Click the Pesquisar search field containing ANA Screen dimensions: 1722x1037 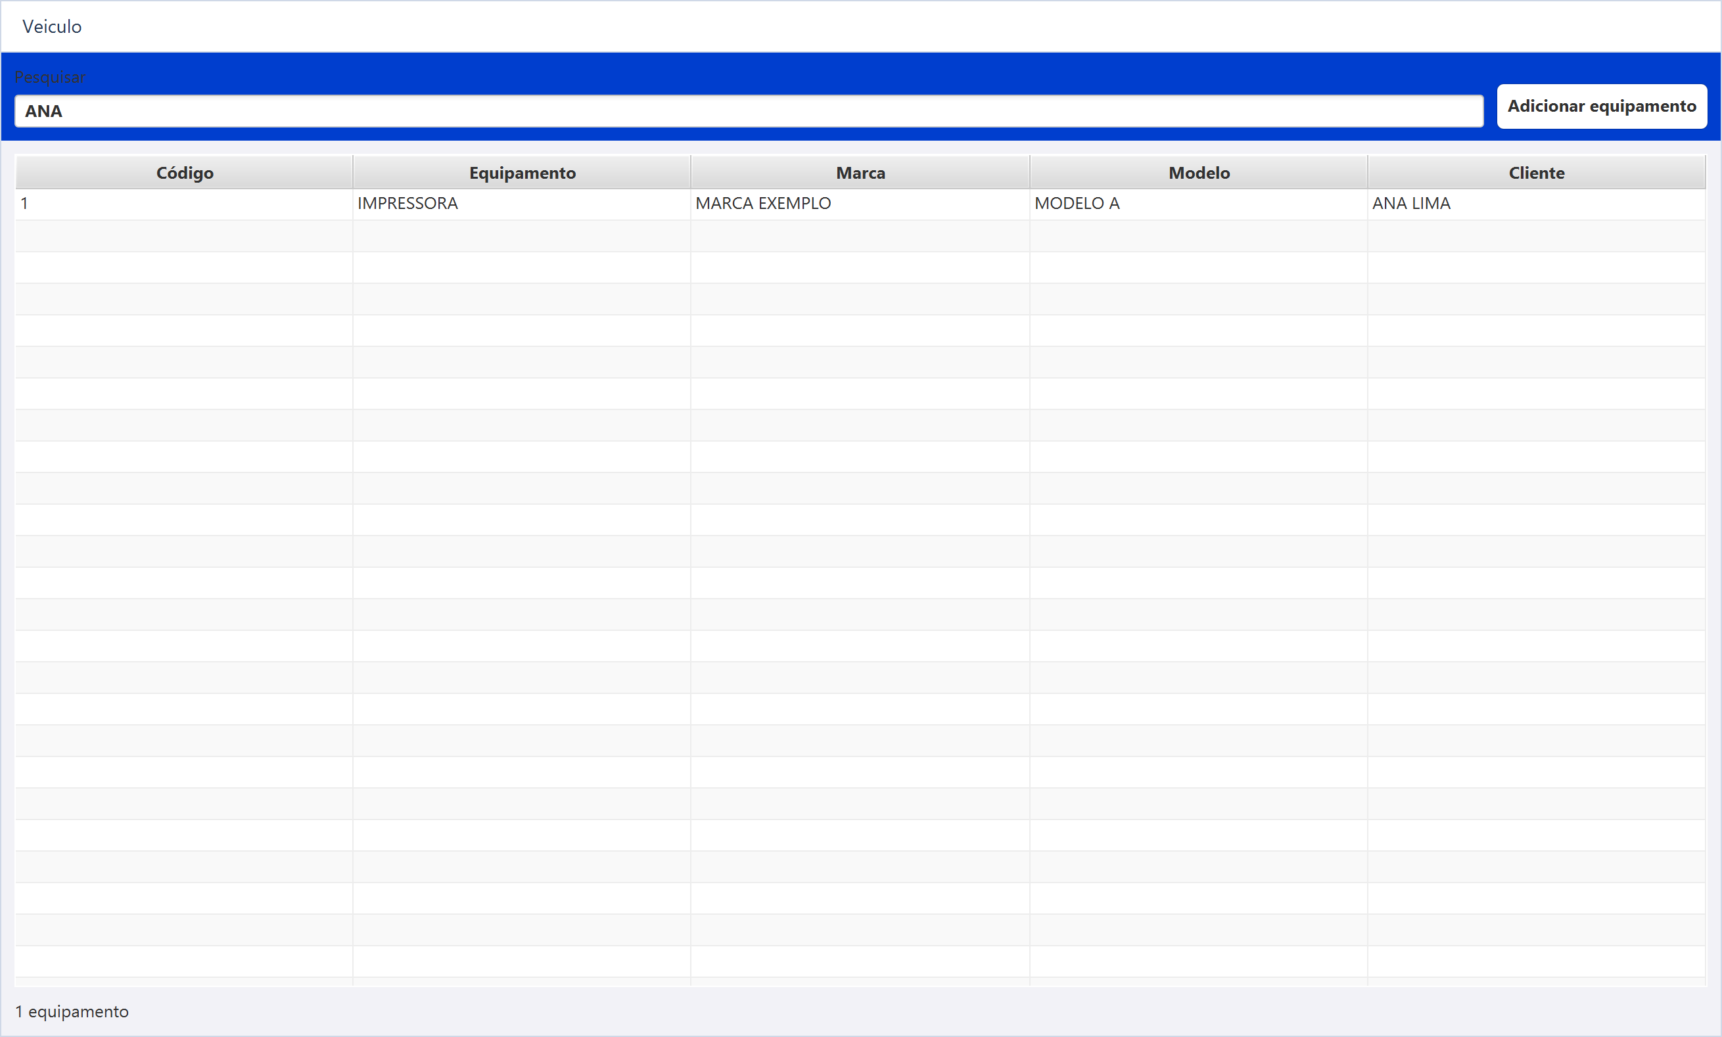click(749, 111)
